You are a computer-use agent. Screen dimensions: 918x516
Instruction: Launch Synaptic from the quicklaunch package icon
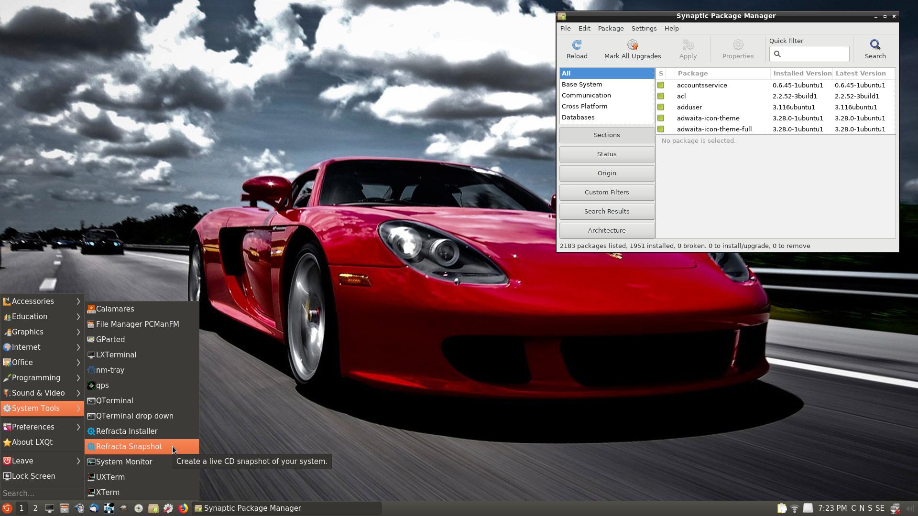point(153,508)
